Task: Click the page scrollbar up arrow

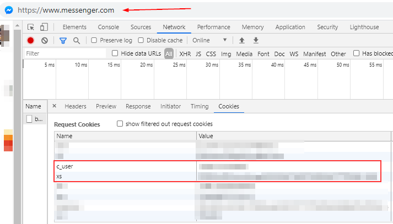Action: [17, 25]
